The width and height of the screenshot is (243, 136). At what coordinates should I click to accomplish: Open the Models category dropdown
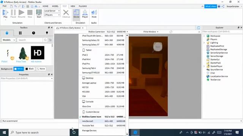click(x=9, y=40)
